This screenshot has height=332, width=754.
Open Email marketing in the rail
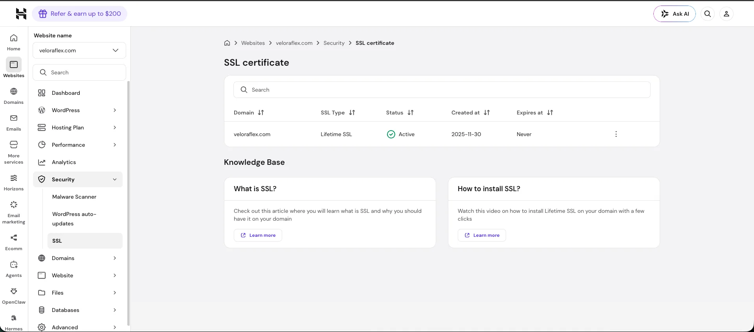tap(14, 212)
